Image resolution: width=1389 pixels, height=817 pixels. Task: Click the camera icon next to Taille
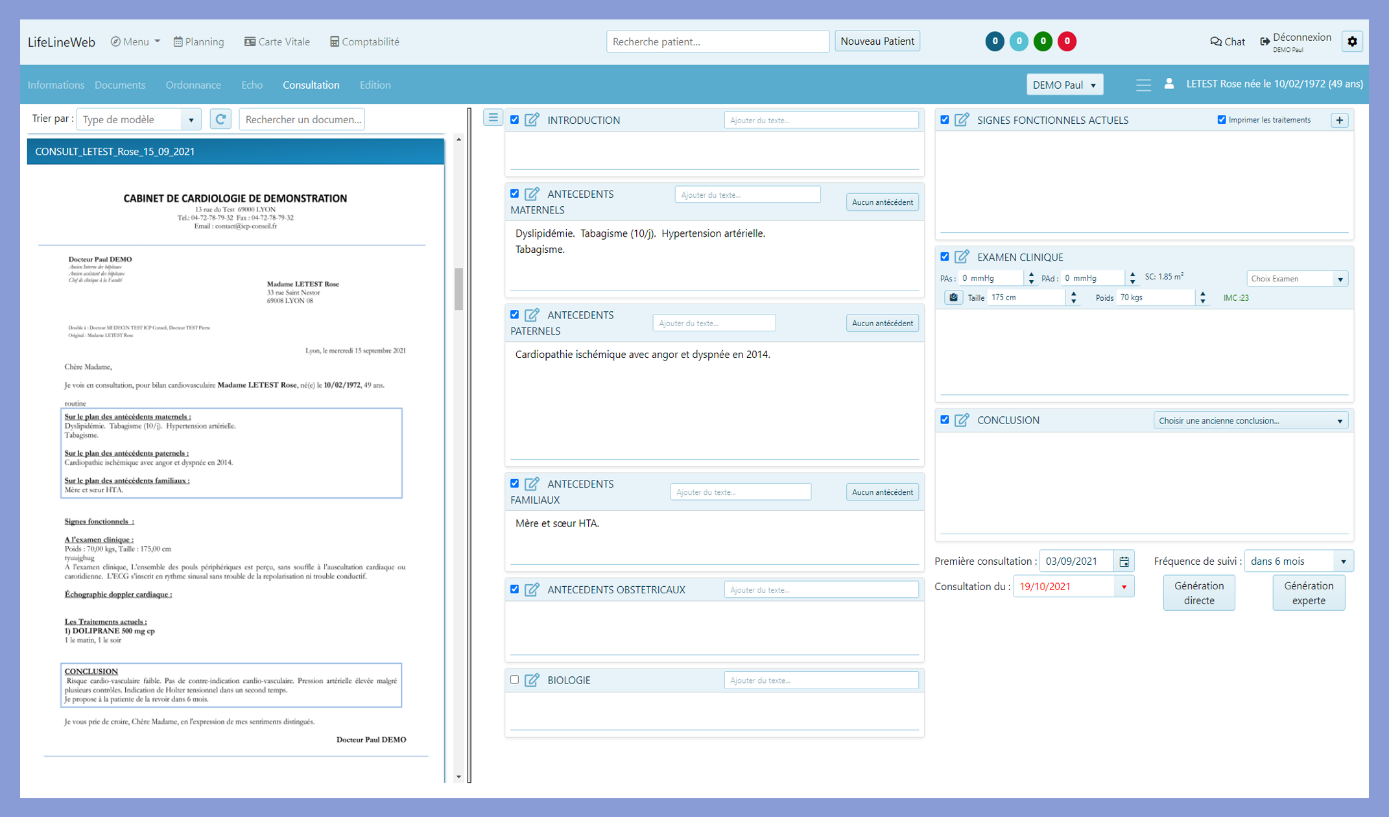click(x=953, y=298)
